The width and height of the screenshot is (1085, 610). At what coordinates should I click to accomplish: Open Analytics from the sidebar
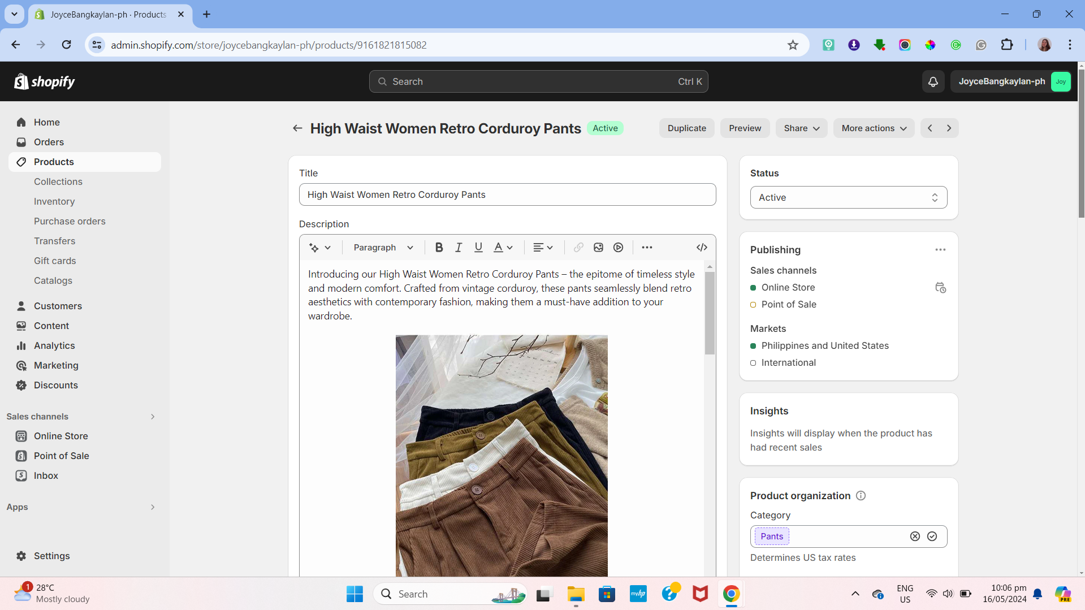[54, 345]
